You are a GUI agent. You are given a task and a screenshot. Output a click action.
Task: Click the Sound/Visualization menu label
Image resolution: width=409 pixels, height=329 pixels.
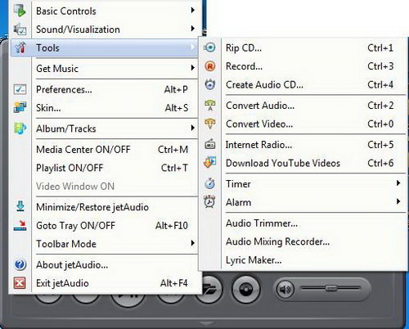pos(78,29)
